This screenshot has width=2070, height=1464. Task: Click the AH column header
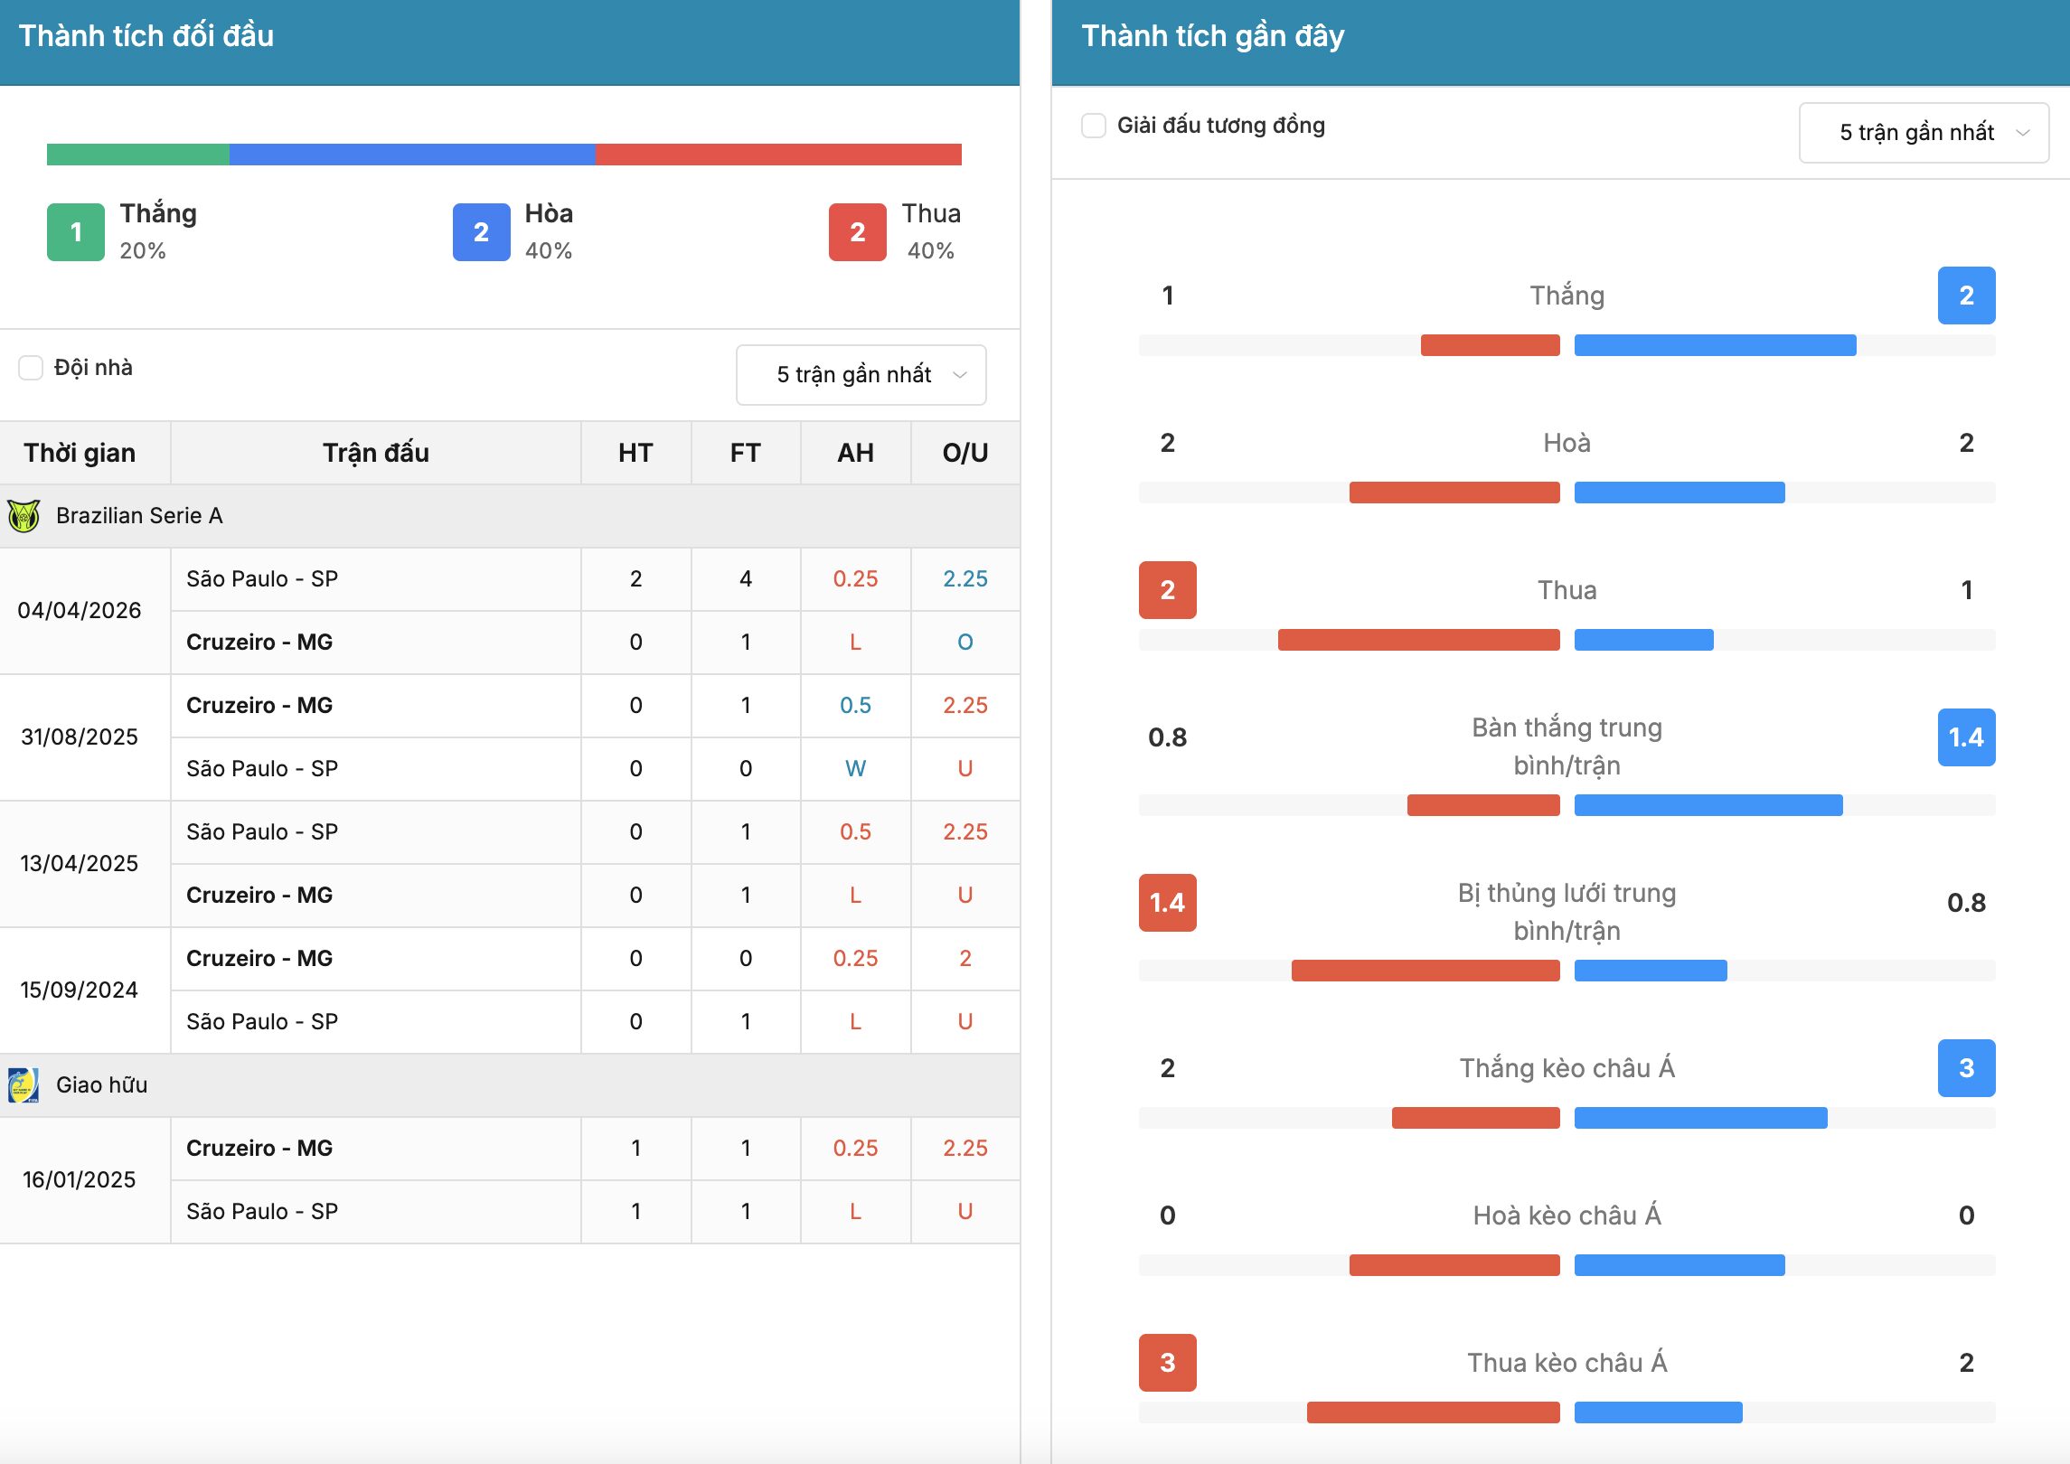coord(855,453)
